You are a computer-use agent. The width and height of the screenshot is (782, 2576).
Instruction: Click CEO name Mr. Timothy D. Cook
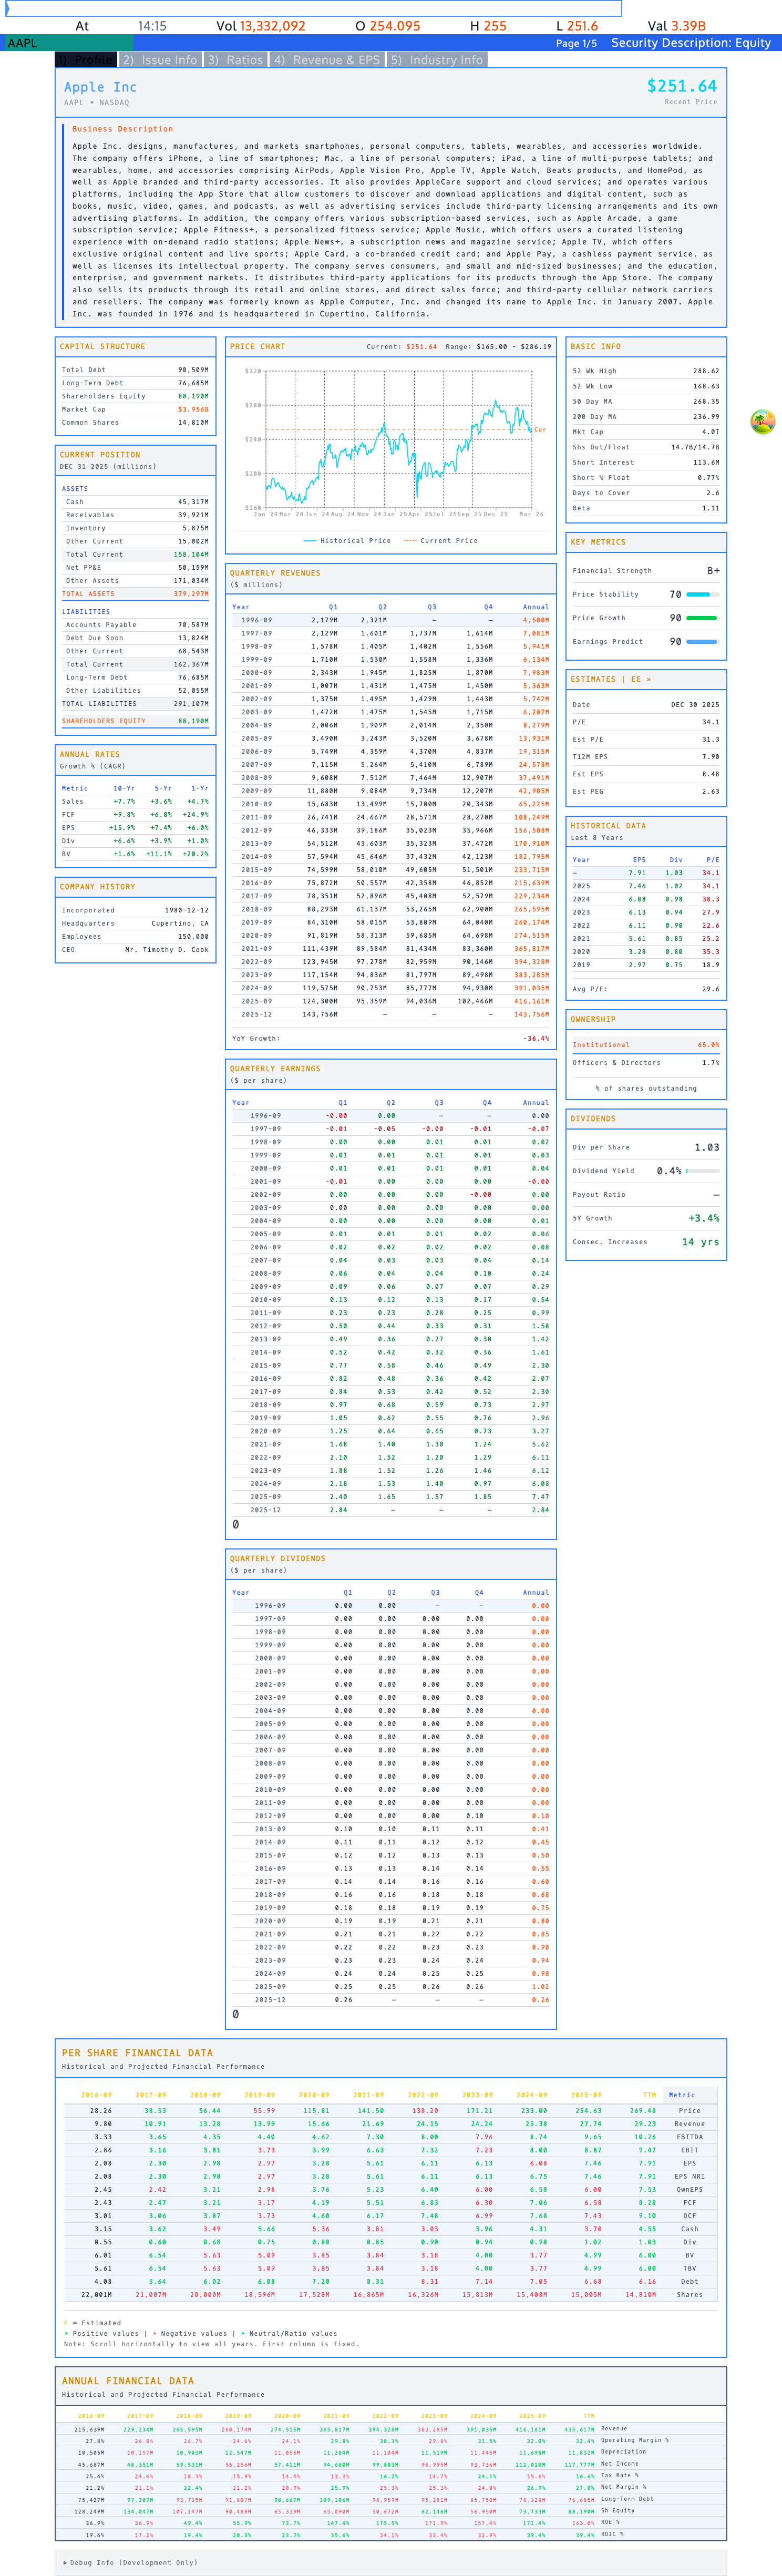tap(167, 950)
